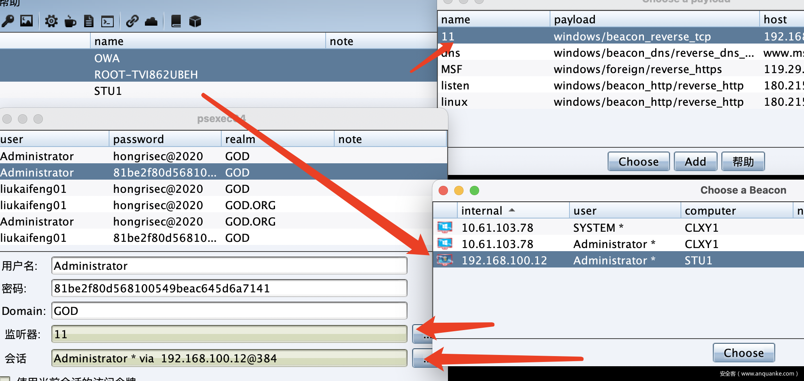
Task: Click Choose in the Choose a Beacon window
Action: (744, 353)
